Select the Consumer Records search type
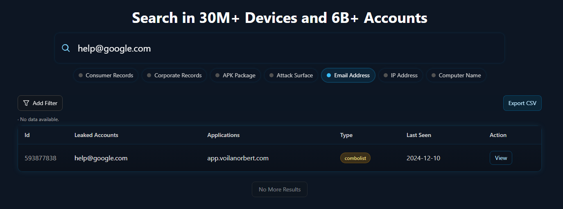563x209 pixels. coord(106,75)
